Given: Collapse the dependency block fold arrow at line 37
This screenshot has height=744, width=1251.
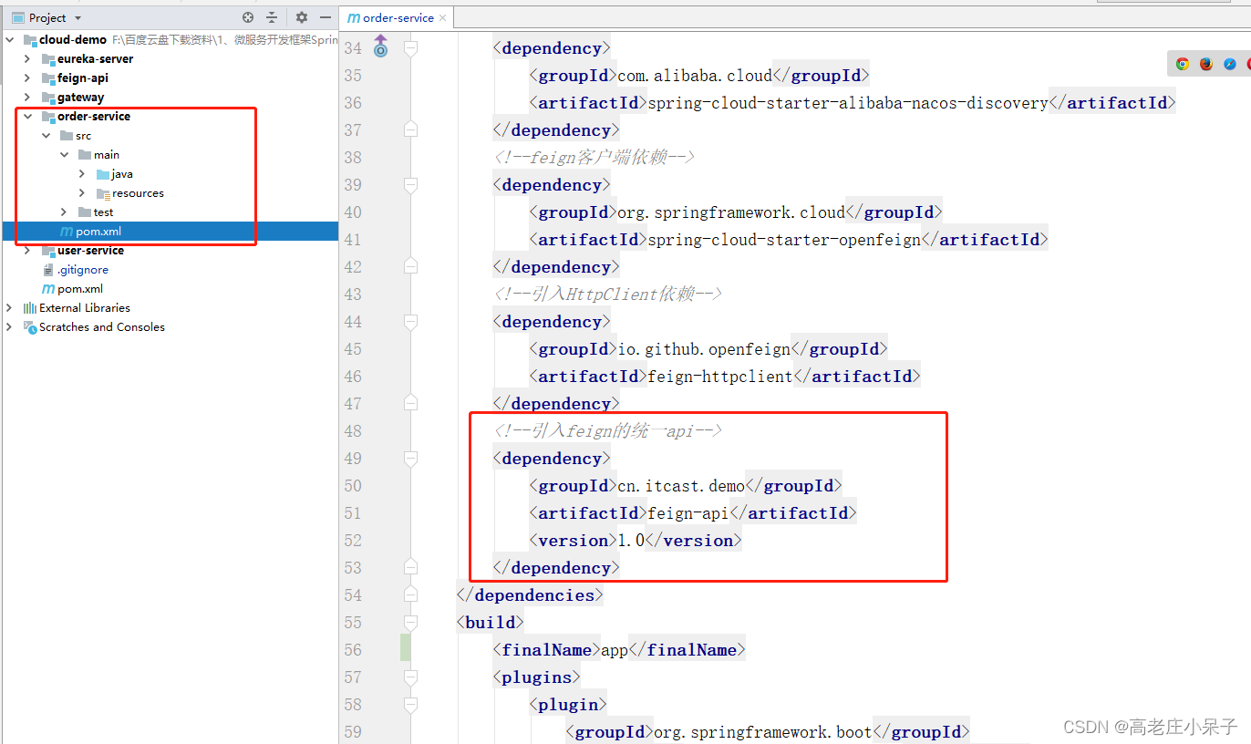Looking at the screenshot, I should point(409,129).
